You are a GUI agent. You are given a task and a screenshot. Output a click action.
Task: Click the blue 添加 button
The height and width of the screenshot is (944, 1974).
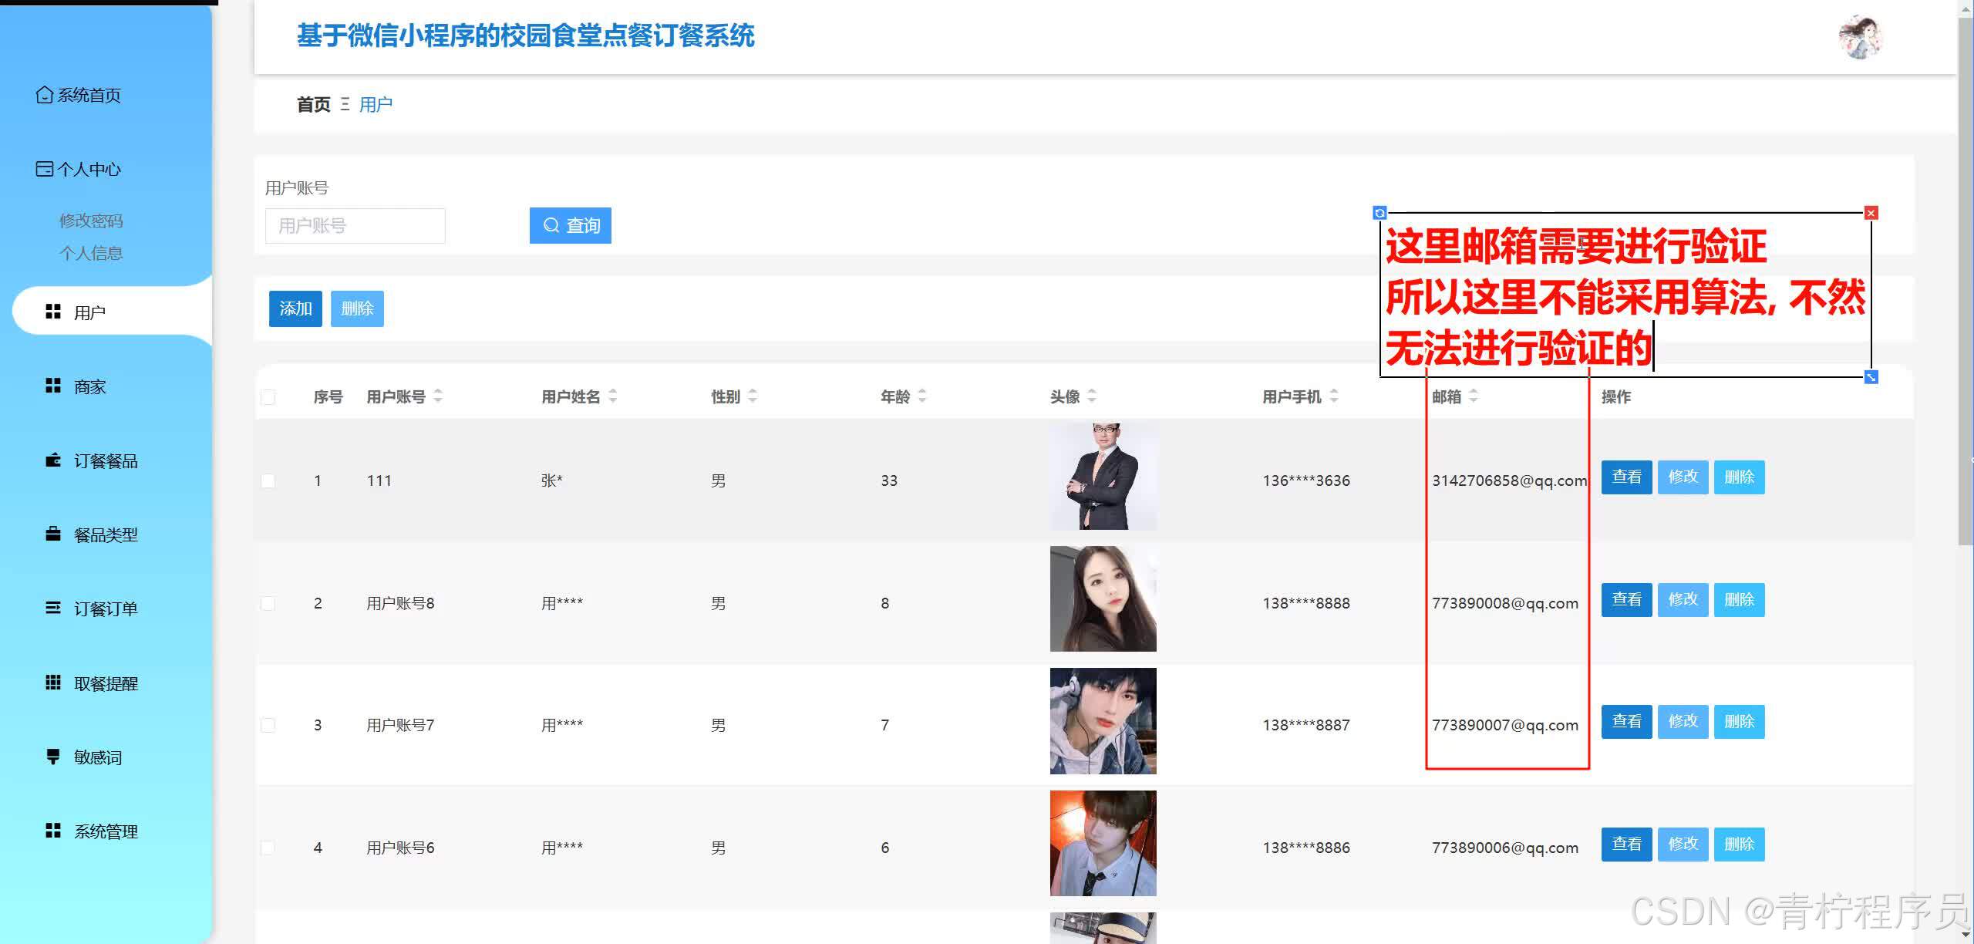[295, 308]
